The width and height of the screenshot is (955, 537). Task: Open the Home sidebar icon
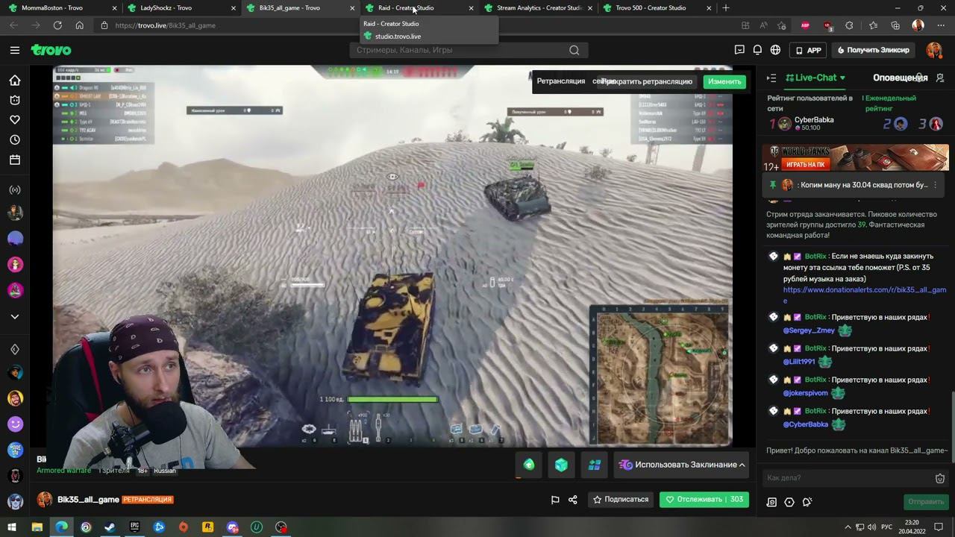[15, 81]
